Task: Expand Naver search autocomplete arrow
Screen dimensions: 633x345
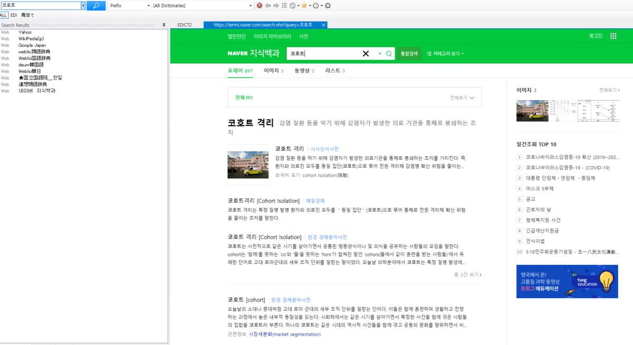Action: (x=380, y=53)
